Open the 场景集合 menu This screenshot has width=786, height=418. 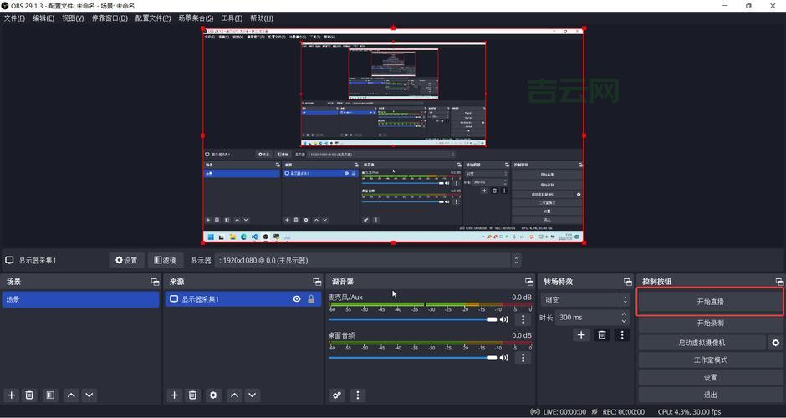click(x=196, y=18)
